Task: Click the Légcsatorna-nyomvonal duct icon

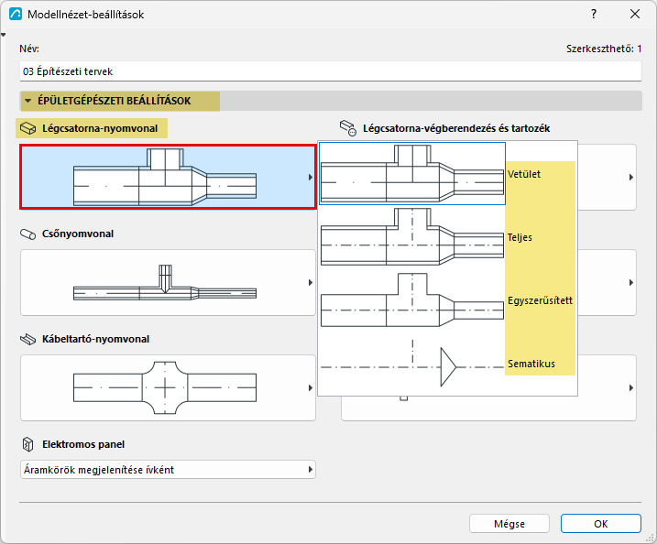Action: coord(28,128)
